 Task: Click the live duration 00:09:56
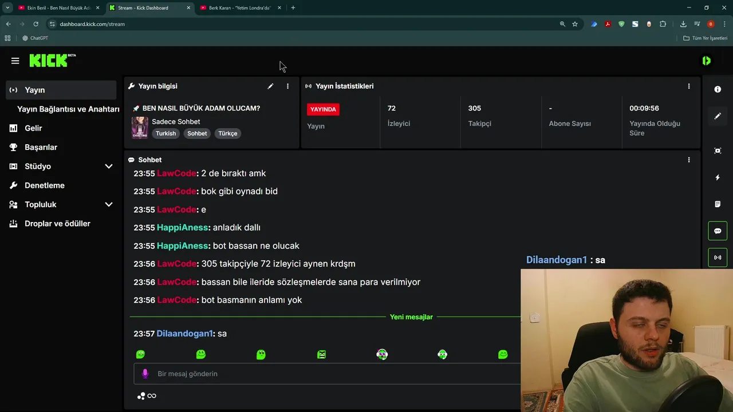pyautogui.click(x=644, y=108)
